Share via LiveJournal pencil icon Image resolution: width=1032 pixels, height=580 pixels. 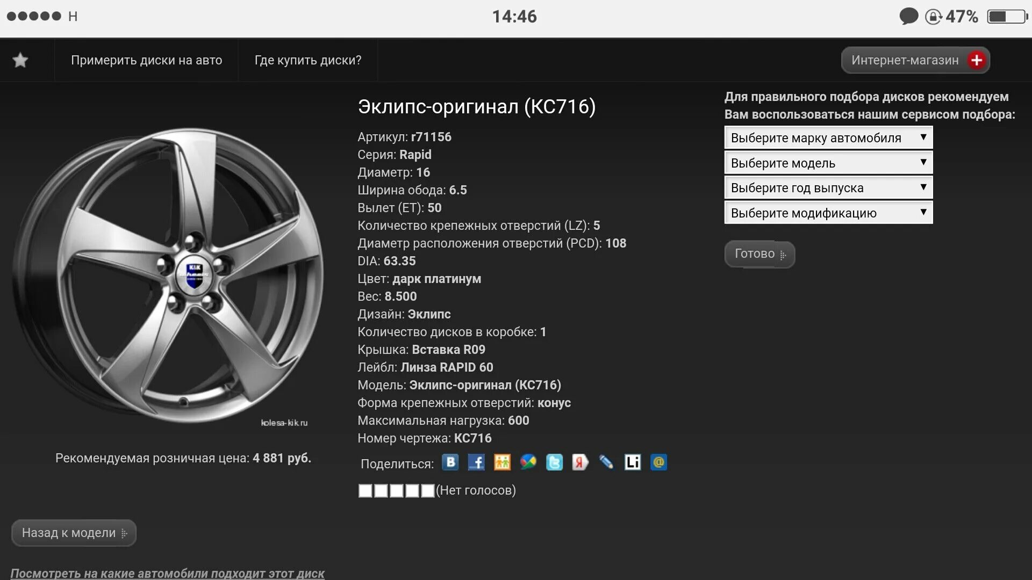[606, 462]
